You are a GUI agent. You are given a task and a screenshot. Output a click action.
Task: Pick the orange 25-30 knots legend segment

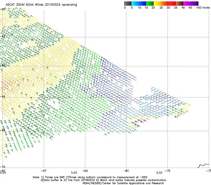coord(165,3)
